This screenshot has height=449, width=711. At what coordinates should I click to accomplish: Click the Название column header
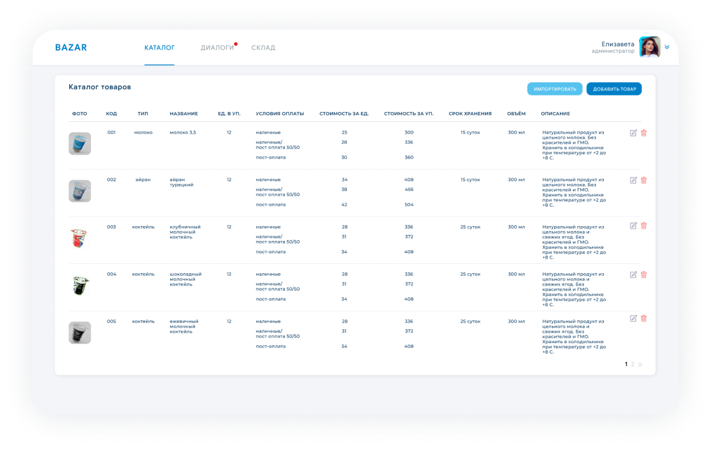(x=184, y=113)
